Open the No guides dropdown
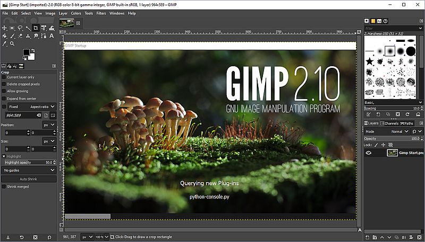Image resolution: width=425 pixels, height=242 pixels. click(29, 170)
